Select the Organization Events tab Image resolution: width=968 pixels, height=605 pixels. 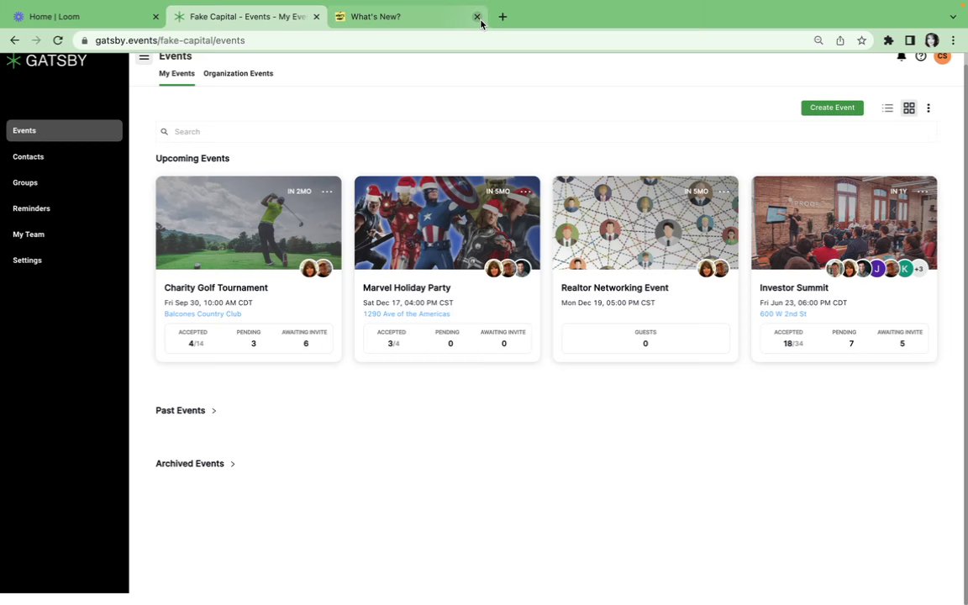point(239,73)
